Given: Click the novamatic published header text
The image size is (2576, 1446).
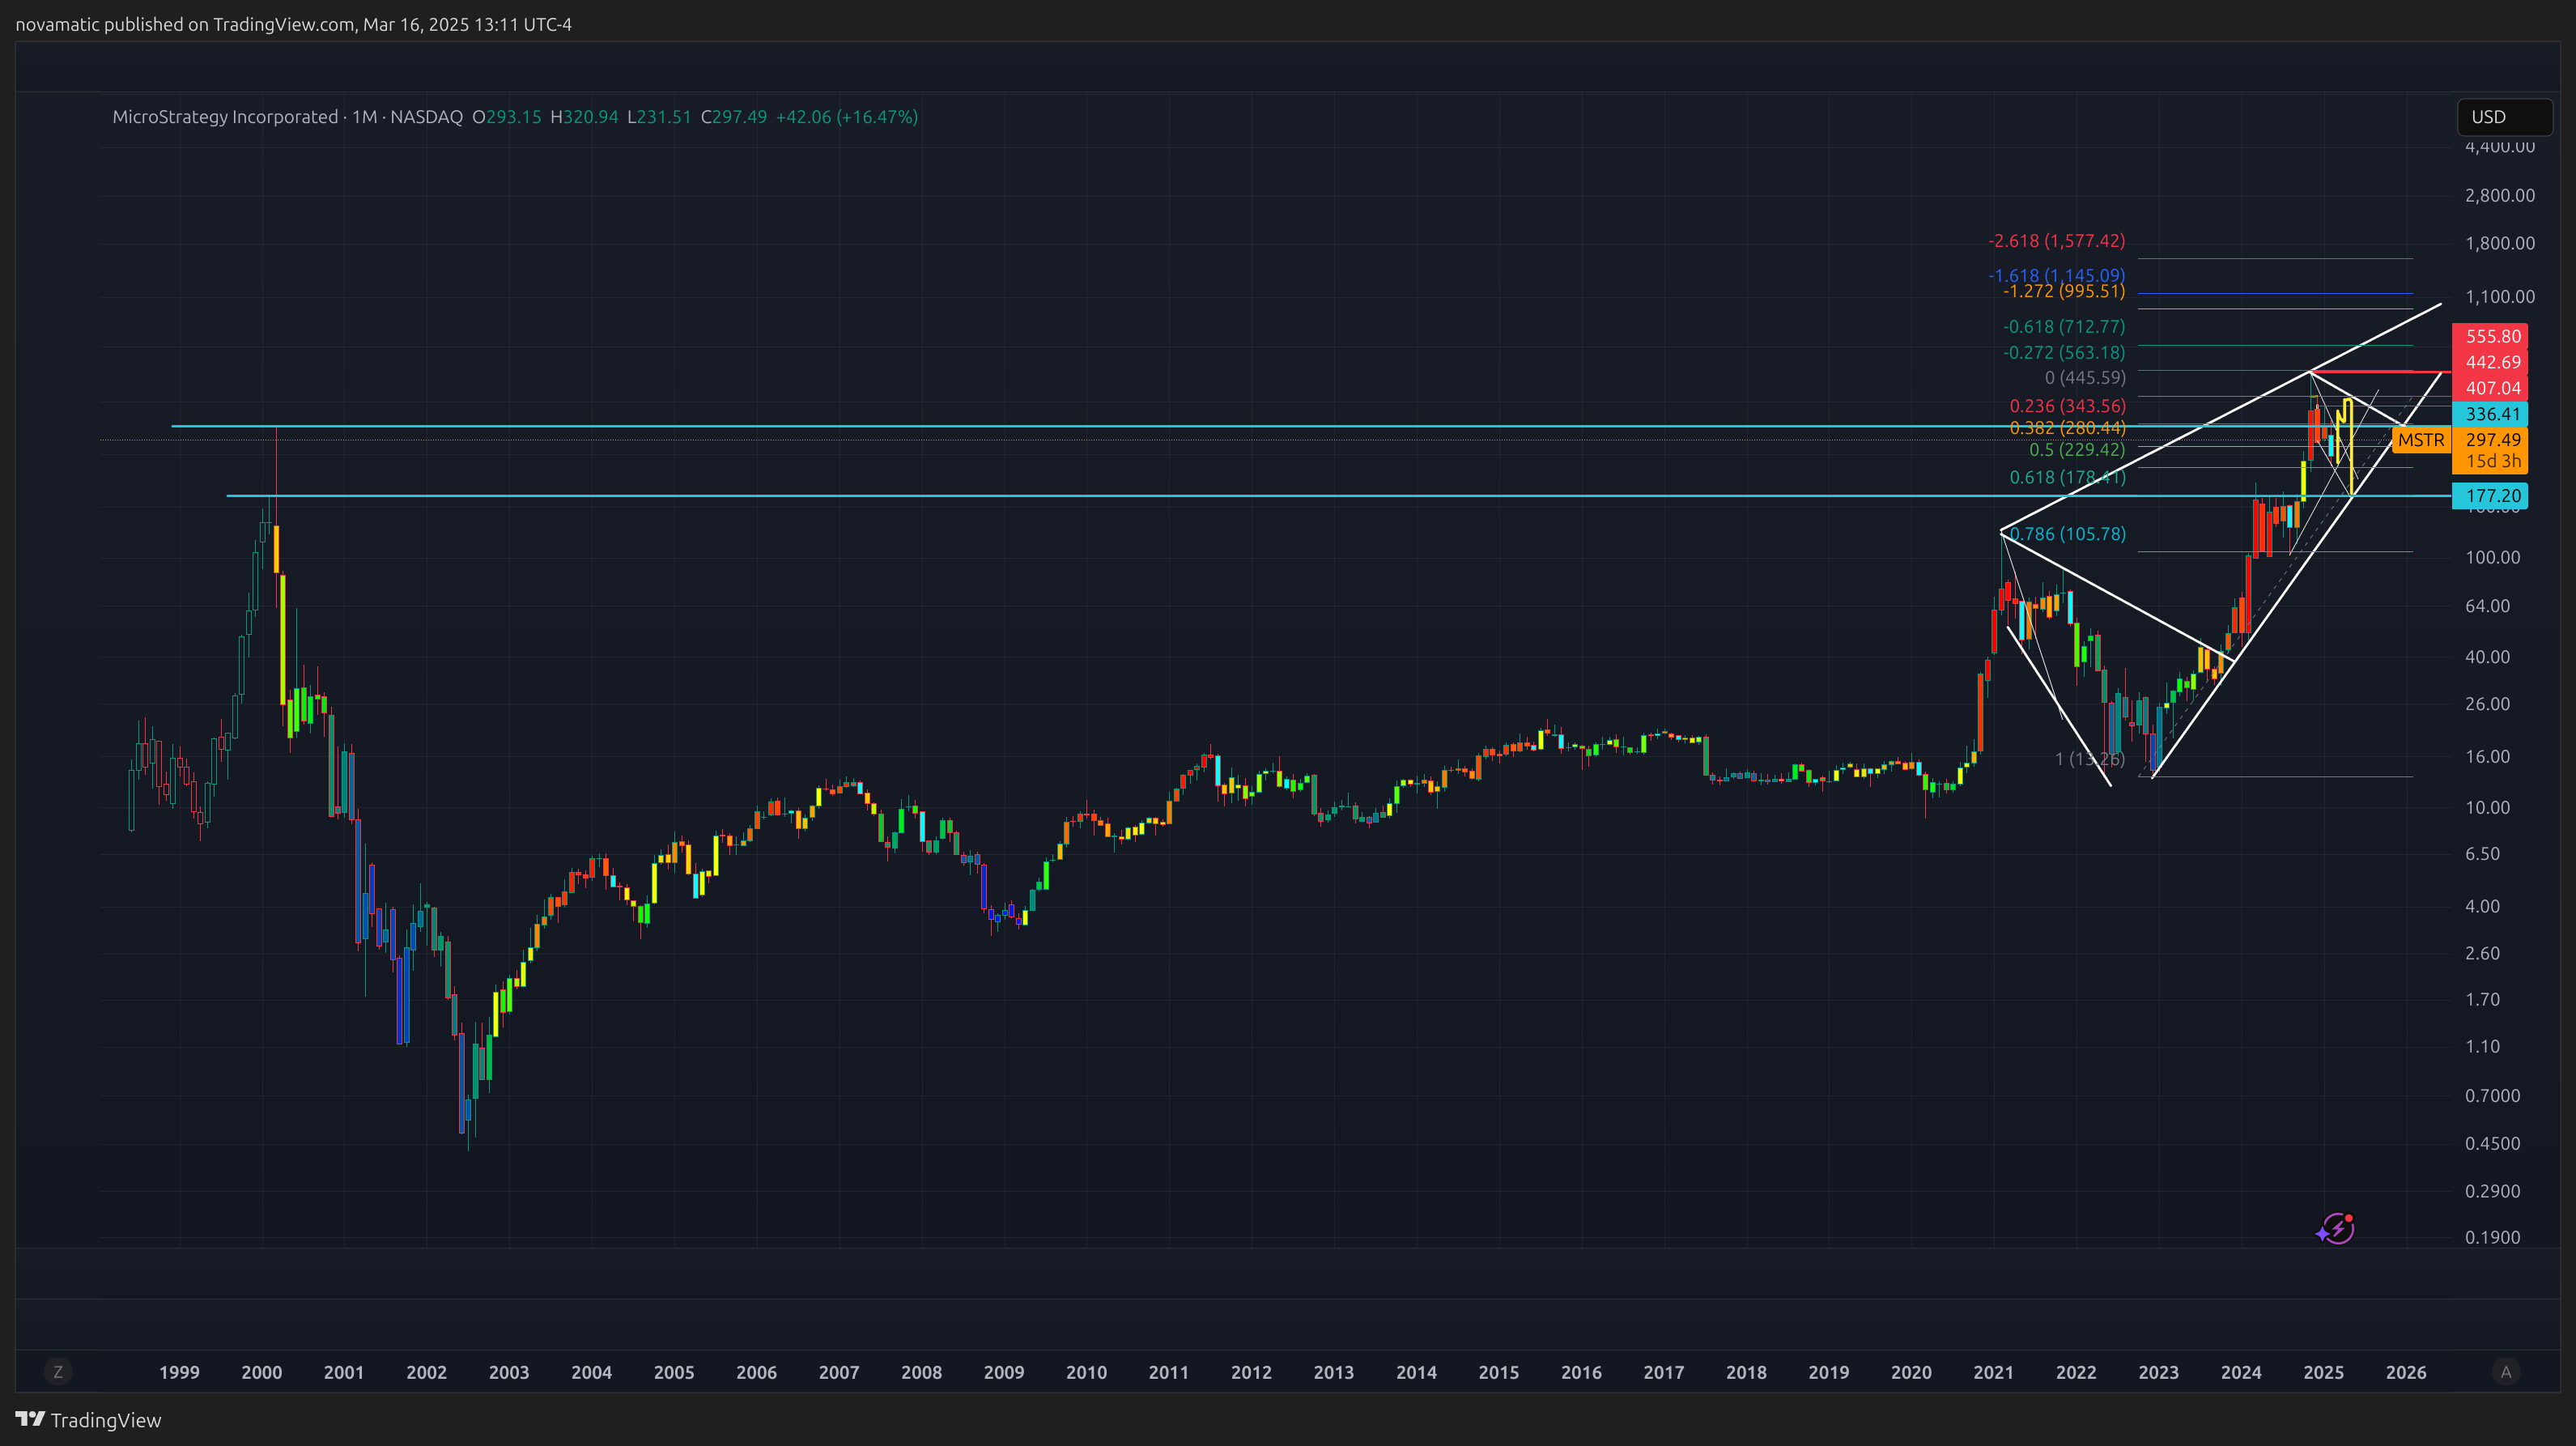Looking at the screenshot, I should pos(293,24).
